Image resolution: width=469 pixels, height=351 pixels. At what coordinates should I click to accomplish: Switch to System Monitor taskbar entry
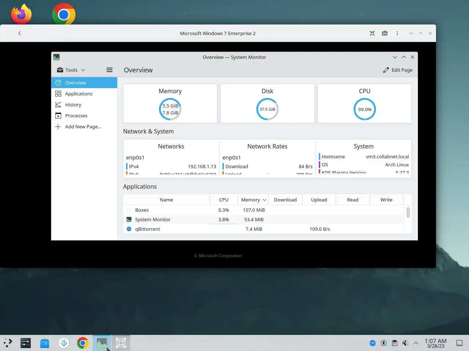[102, 343]
